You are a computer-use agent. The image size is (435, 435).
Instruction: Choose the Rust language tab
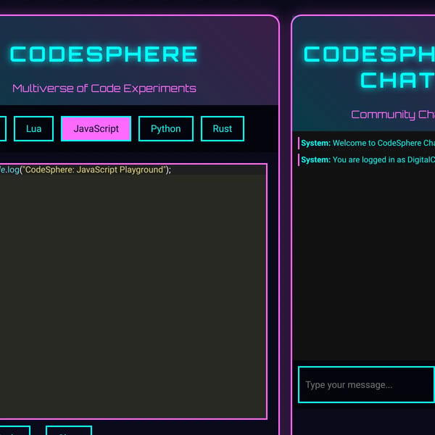coord(223,129)
